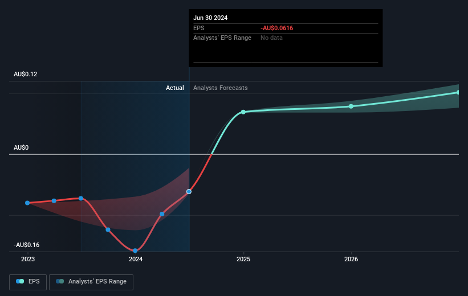Click the second EPS data point after 2023

[x=54, y=201]
